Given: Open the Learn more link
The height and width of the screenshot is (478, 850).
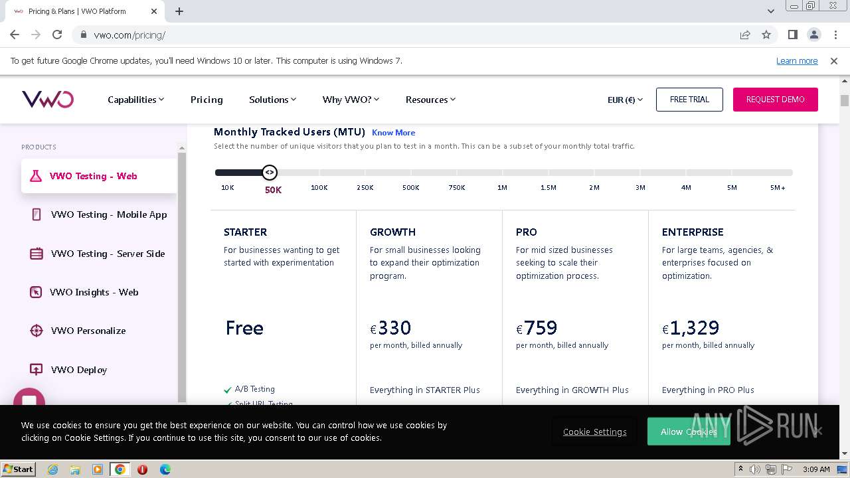Looking at the screenshot, I should 797,60.
